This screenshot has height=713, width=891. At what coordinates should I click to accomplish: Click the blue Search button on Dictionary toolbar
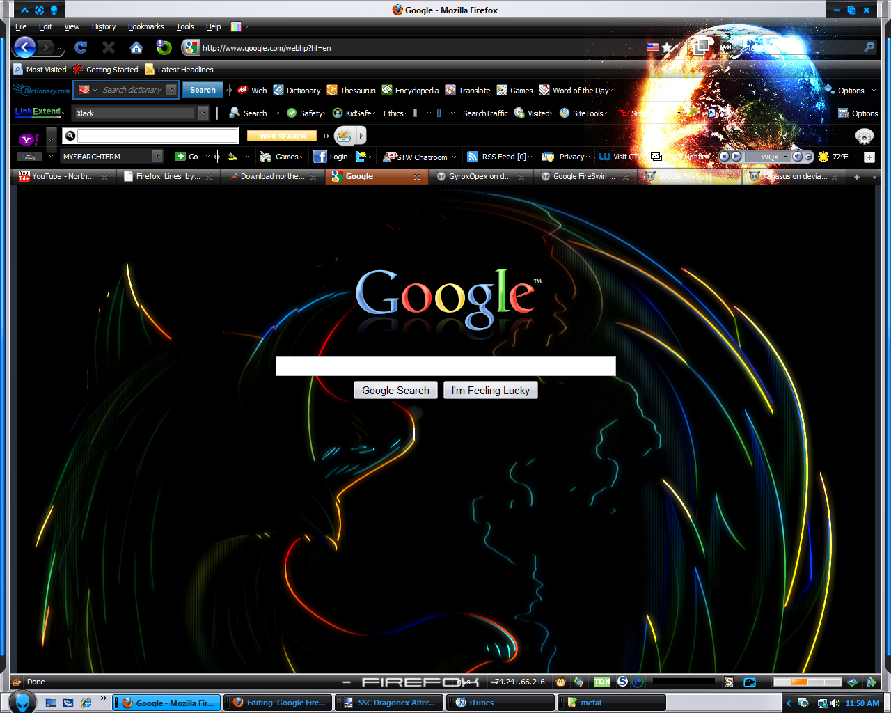tap(203, 90)
